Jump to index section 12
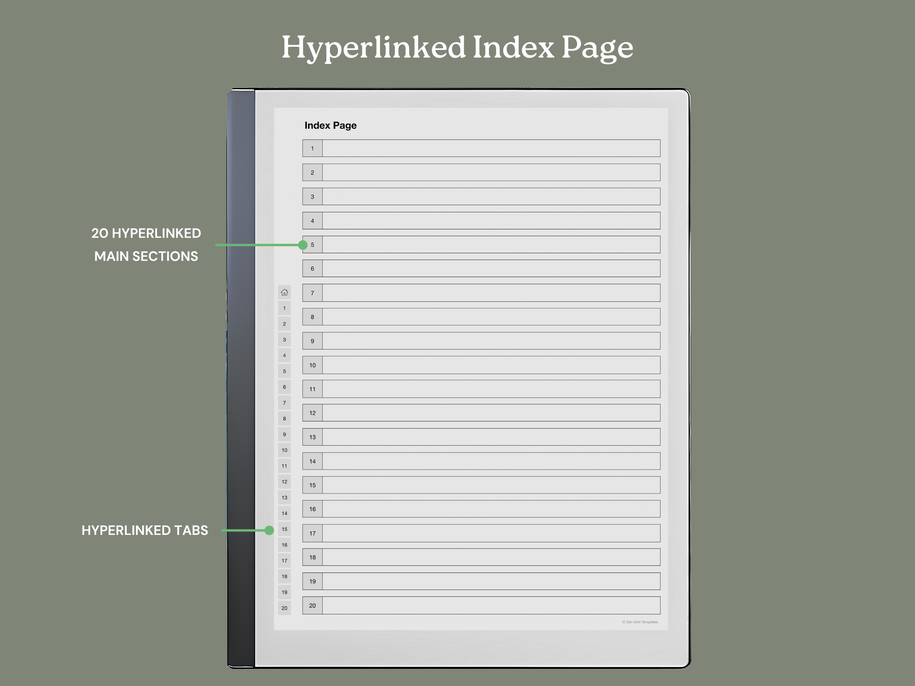This screenshot has width=915, height=686. 312,413
